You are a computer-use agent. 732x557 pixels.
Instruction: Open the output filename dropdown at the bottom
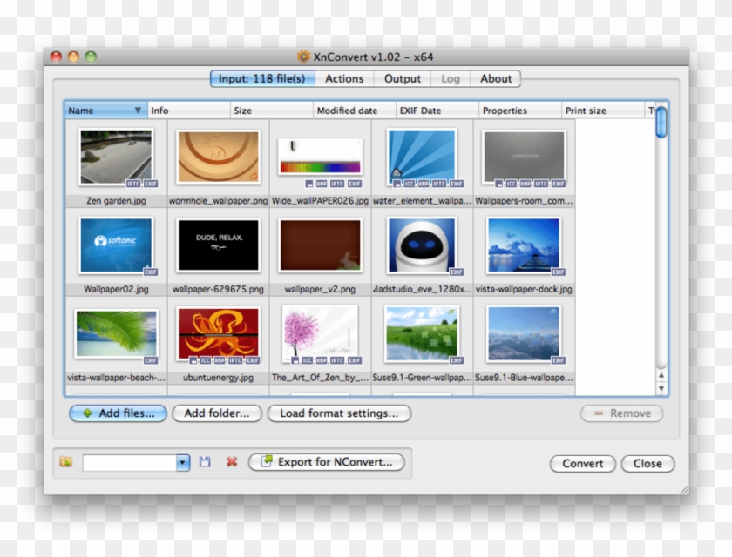(182, 462)
